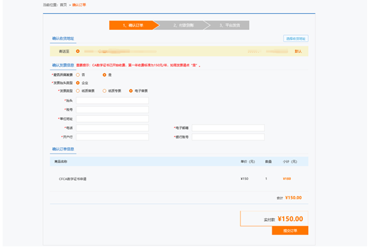Viewport: 383px width, 247px height.
Task: Click the 数量 column header
Action: tap(268, 162)
